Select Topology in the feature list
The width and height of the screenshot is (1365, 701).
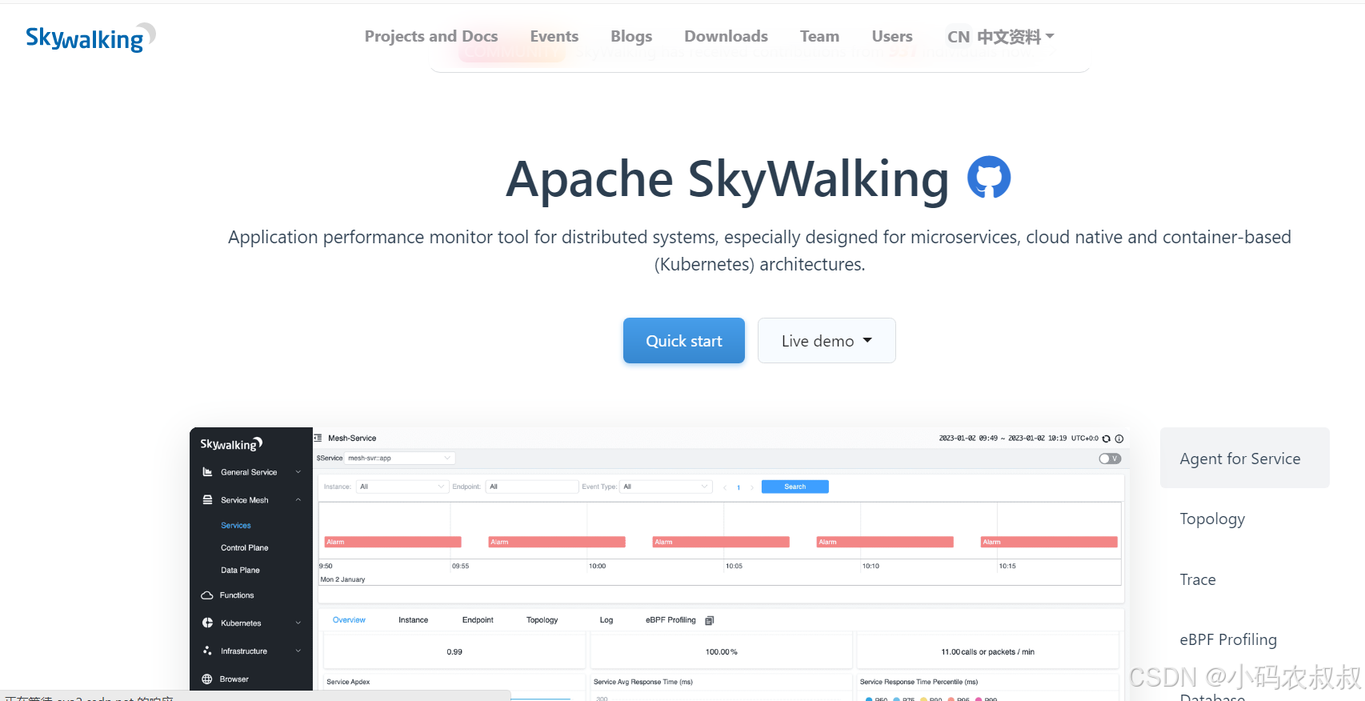(1212, 519)
